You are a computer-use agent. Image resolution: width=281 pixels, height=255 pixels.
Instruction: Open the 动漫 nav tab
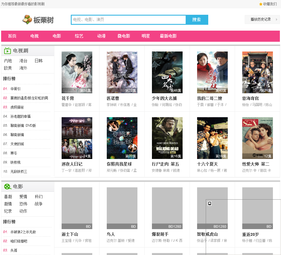pos(101,36)
